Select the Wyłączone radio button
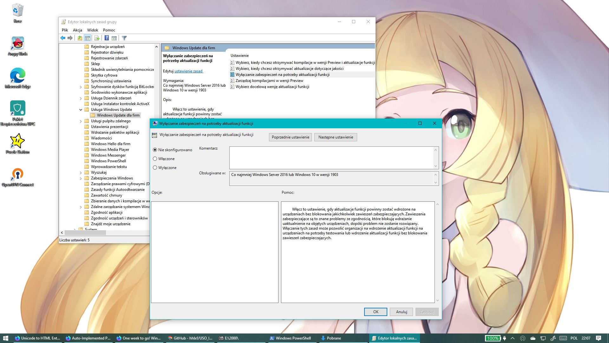The height and width of the screenshot is (343, 609). [155, 168]
